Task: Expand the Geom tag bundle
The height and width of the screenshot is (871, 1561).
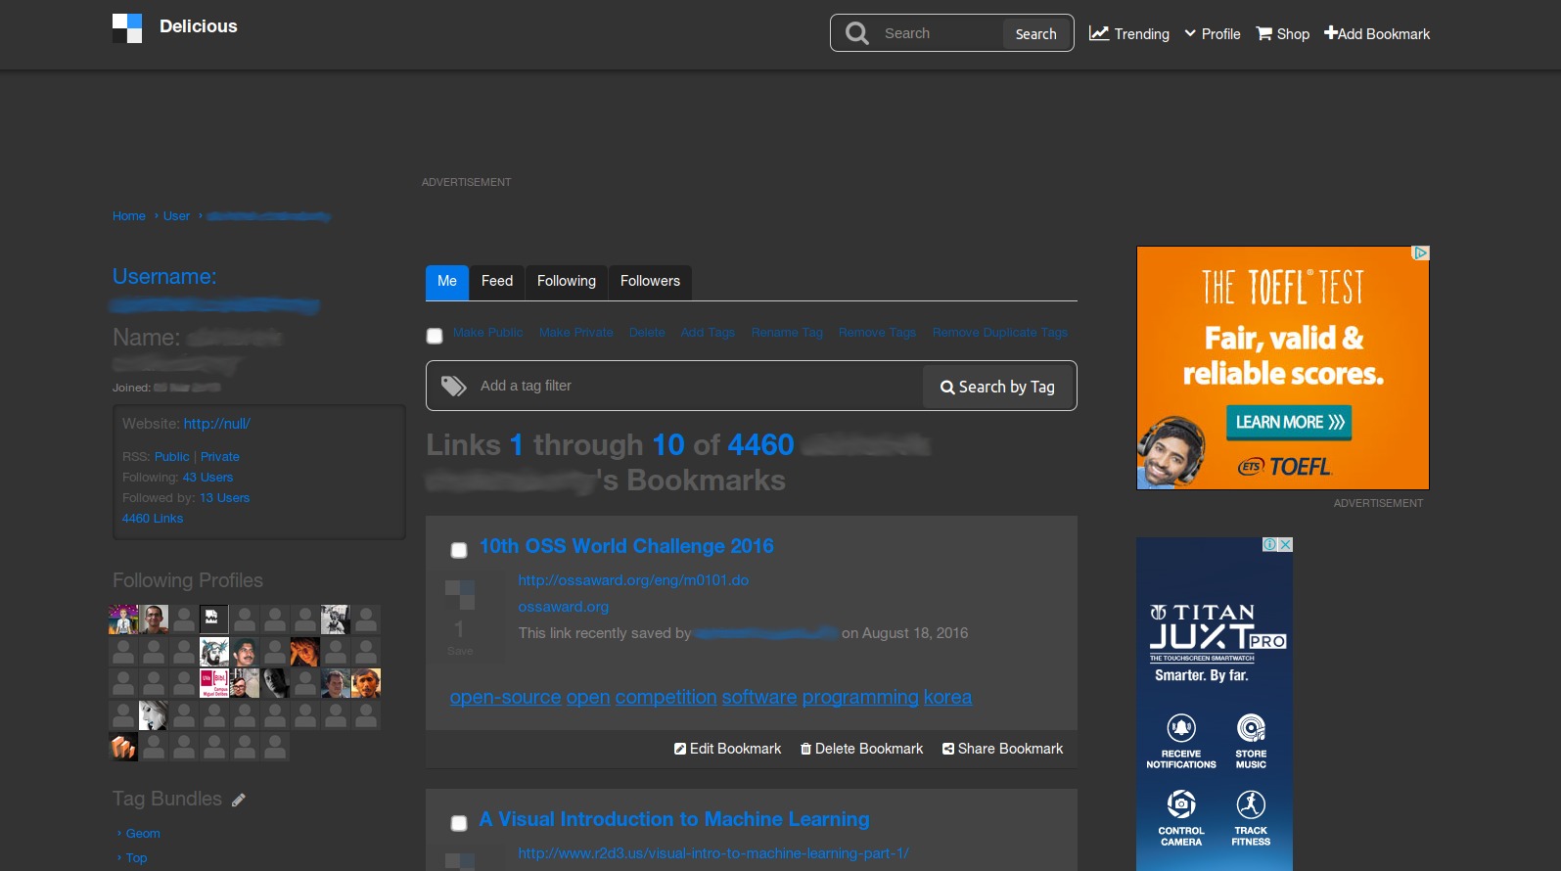Action: (142, 834)
